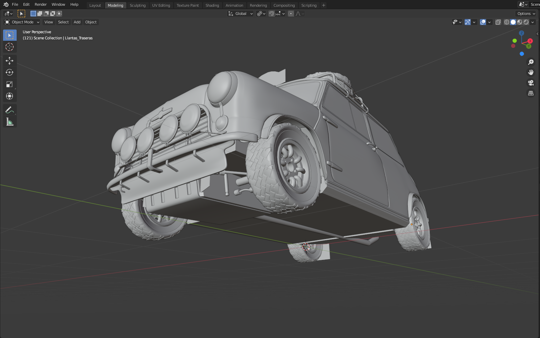Screen dimensions: 540x338
Task: Enable snapping magnet toggle
Action: click(272, 14)
